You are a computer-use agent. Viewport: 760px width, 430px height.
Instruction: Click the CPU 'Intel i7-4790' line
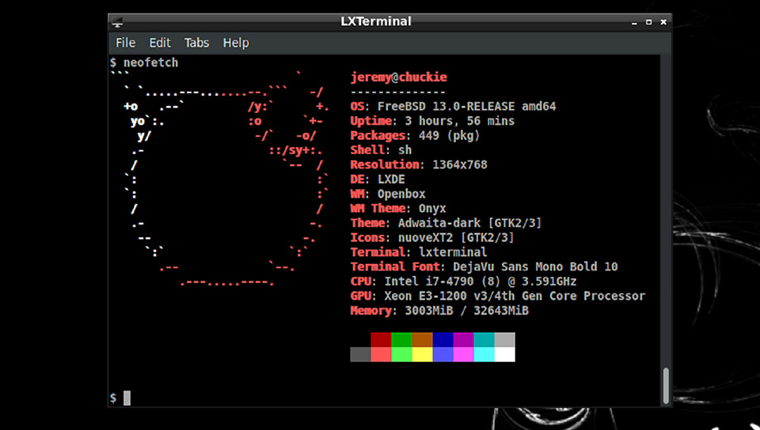coord(463,281)
